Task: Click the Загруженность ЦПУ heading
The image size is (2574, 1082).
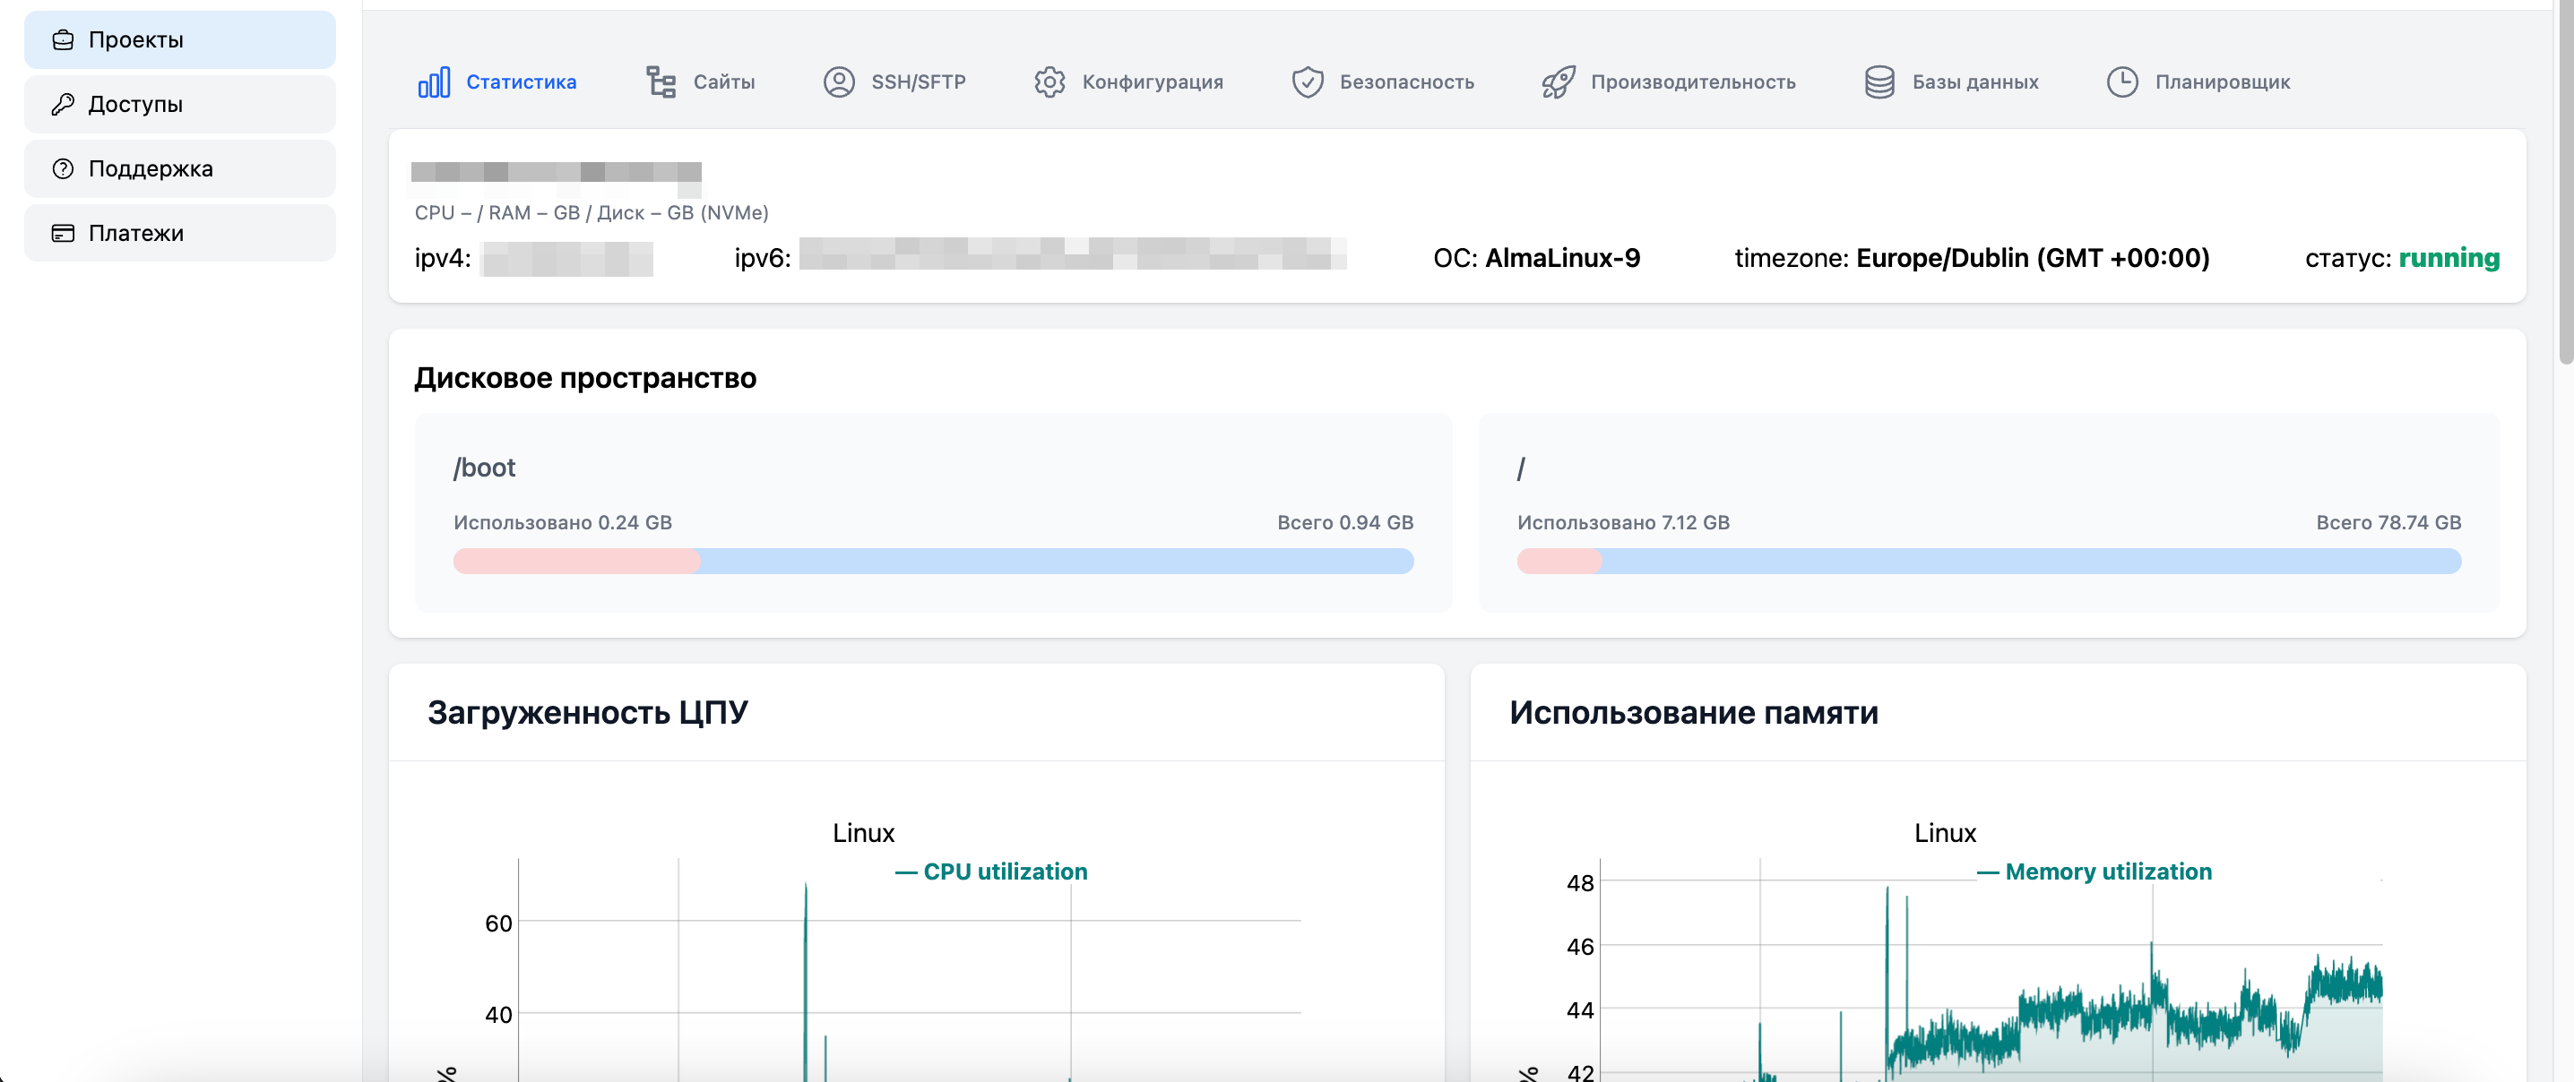Action: coord(588,712)
